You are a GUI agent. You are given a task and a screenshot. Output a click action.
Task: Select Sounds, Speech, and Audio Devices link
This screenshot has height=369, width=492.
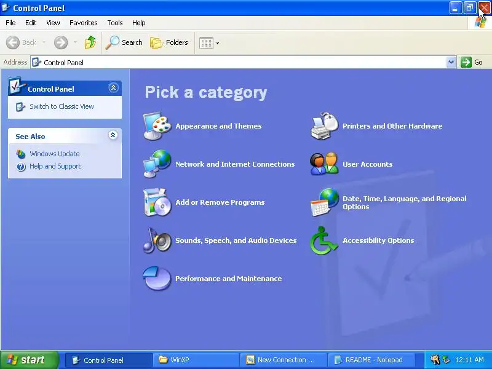[x=236, y=240]
